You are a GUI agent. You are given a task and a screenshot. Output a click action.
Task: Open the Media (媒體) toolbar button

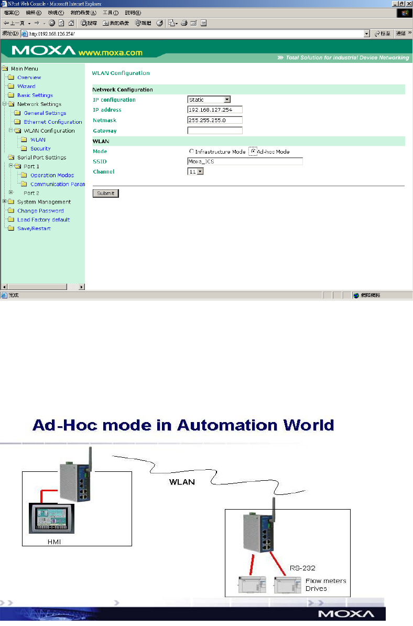point(143,23)
